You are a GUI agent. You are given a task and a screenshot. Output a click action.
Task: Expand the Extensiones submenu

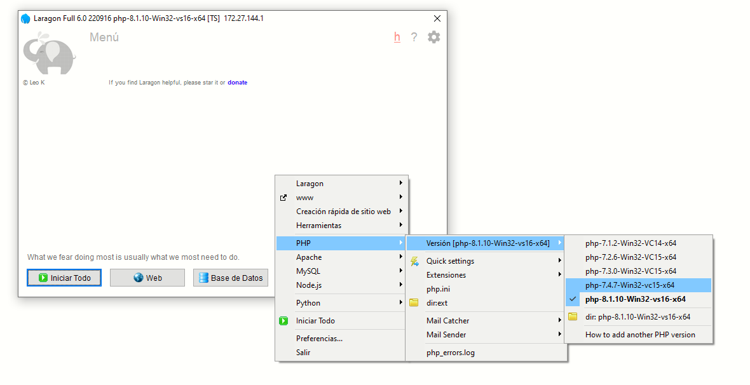446,275
